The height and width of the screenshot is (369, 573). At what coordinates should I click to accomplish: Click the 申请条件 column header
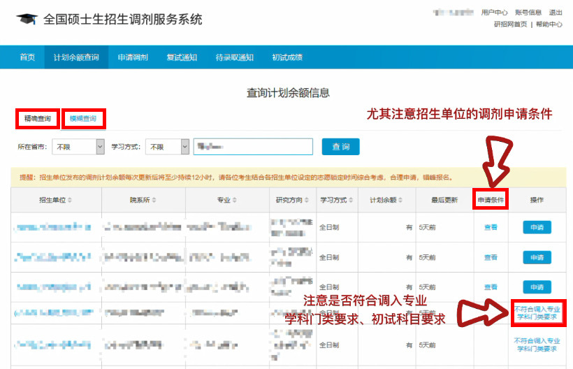point(491,200)
